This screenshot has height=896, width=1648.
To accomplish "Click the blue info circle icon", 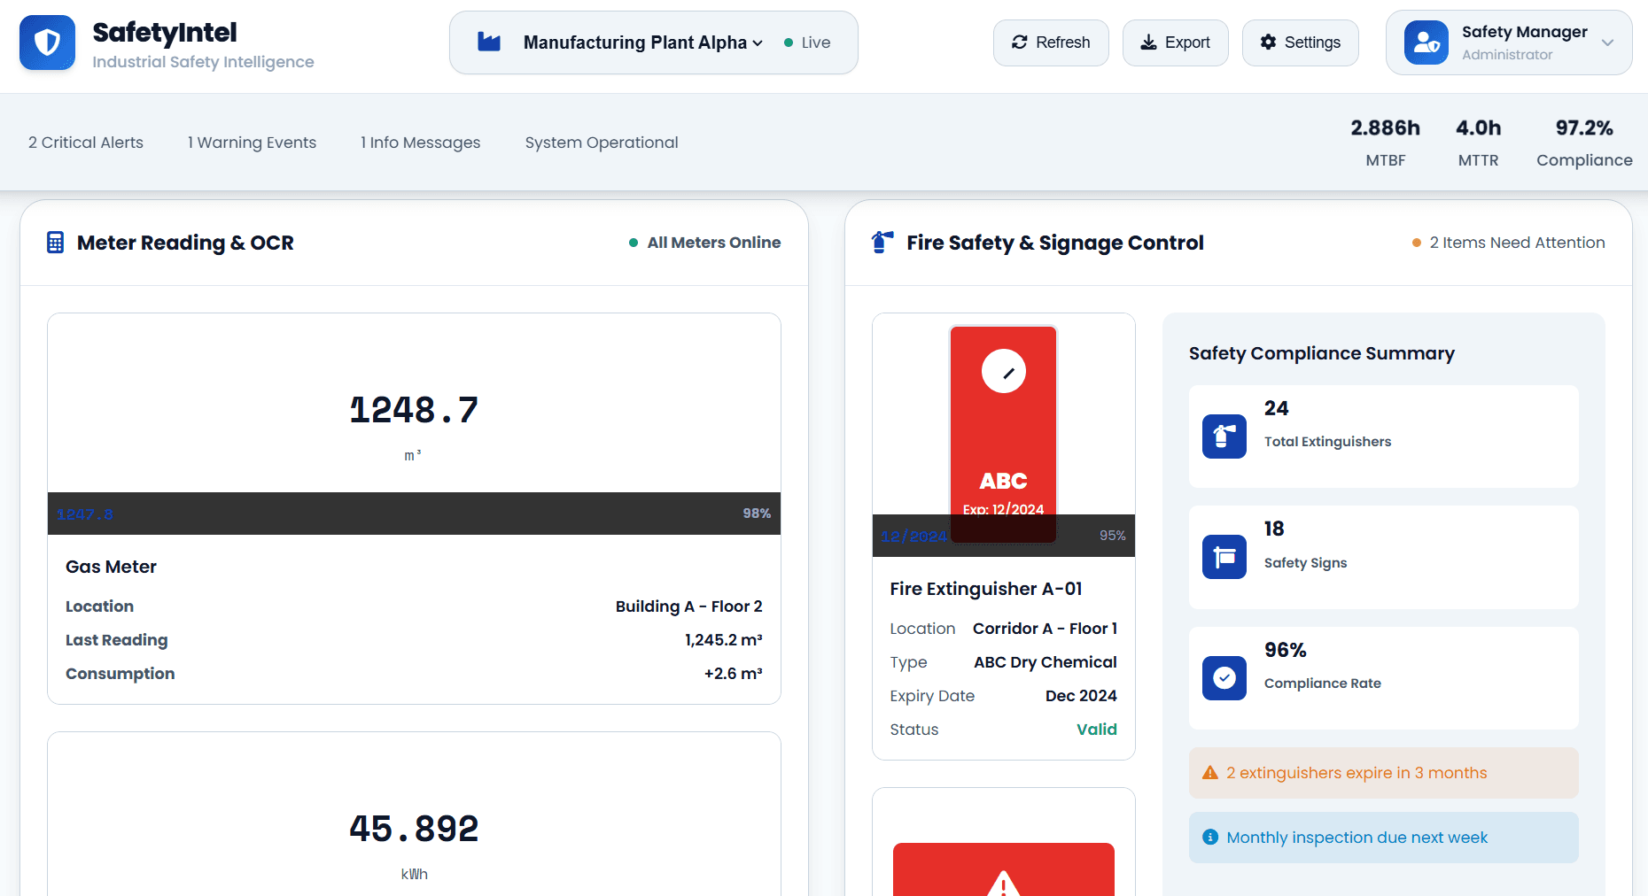I will point(1209,838).
